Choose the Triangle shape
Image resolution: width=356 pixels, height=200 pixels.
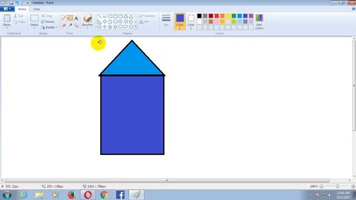point(131,17)
